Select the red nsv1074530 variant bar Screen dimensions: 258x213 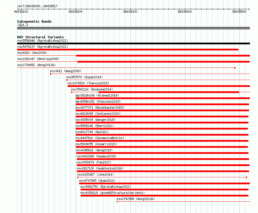159,86
